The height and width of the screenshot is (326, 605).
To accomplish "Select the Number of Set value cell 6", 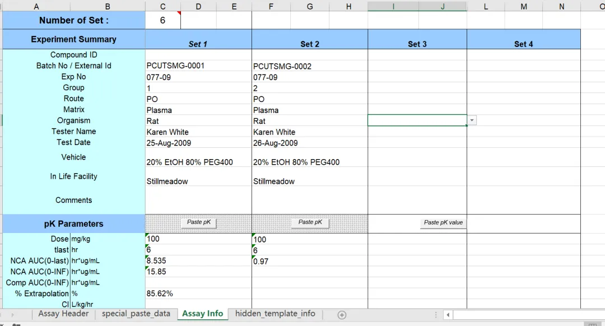I will point(162,21).
